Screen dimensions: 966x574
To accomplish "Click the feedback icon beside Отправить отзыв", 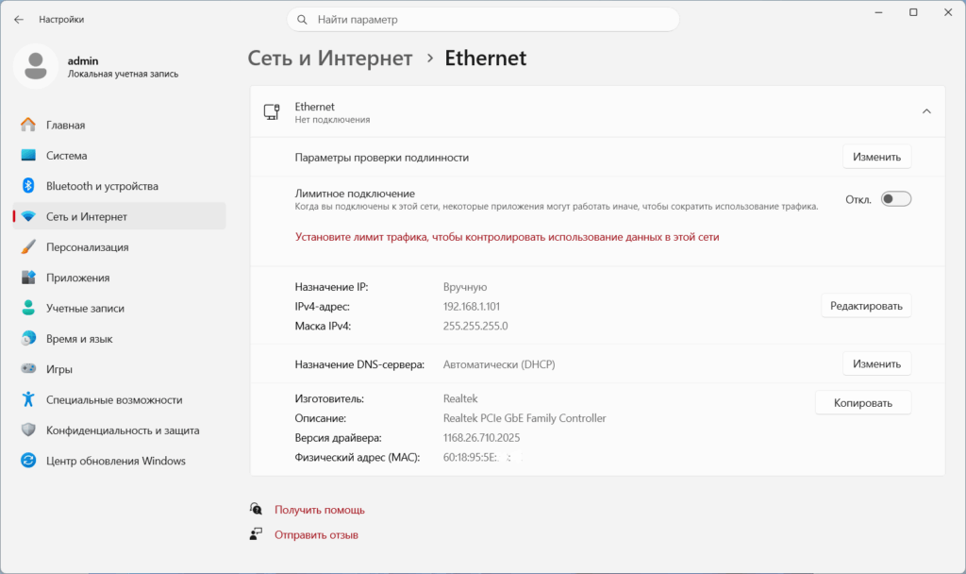I will 256,534.
